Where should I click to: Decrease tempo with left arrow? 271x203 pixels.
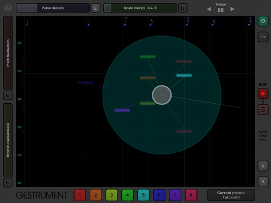(x=209, y=9)
